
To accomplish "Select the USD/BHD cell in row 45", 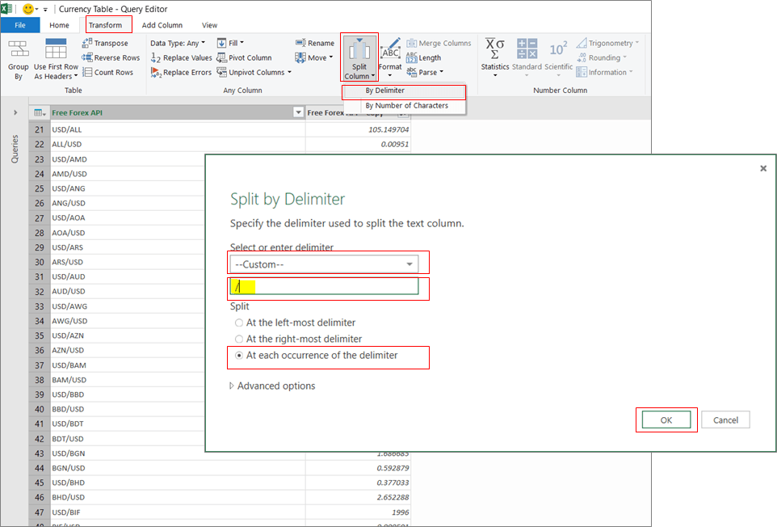I will [x=178, y=483].
